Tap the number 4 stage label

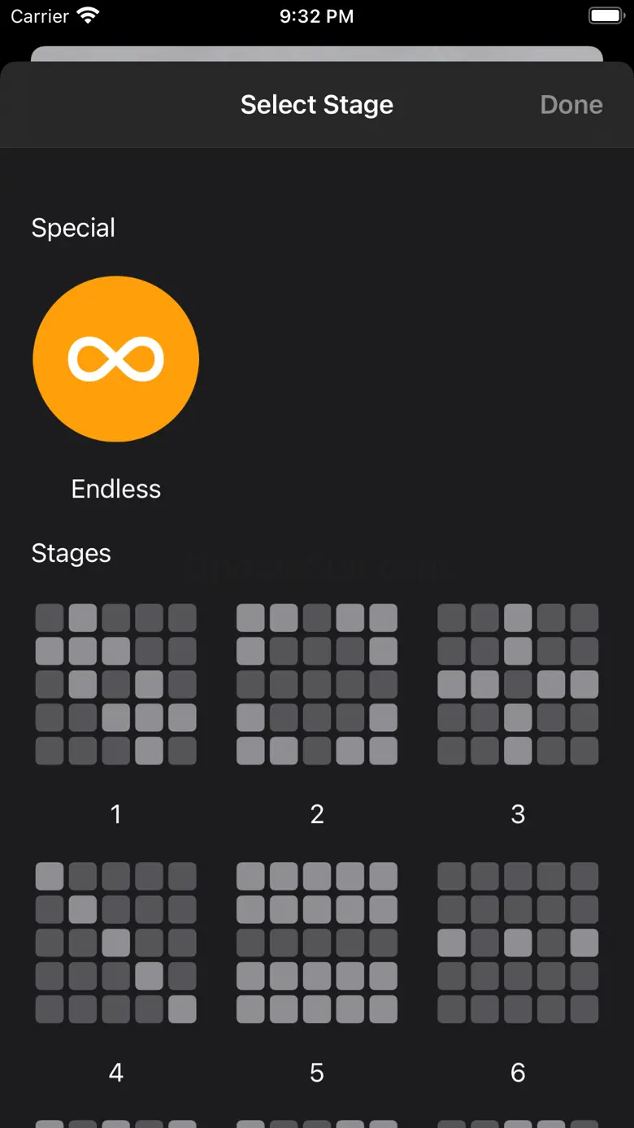[115, 1073]
